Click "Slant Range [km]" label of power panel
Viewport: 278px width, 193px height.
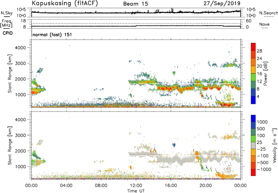10,74
